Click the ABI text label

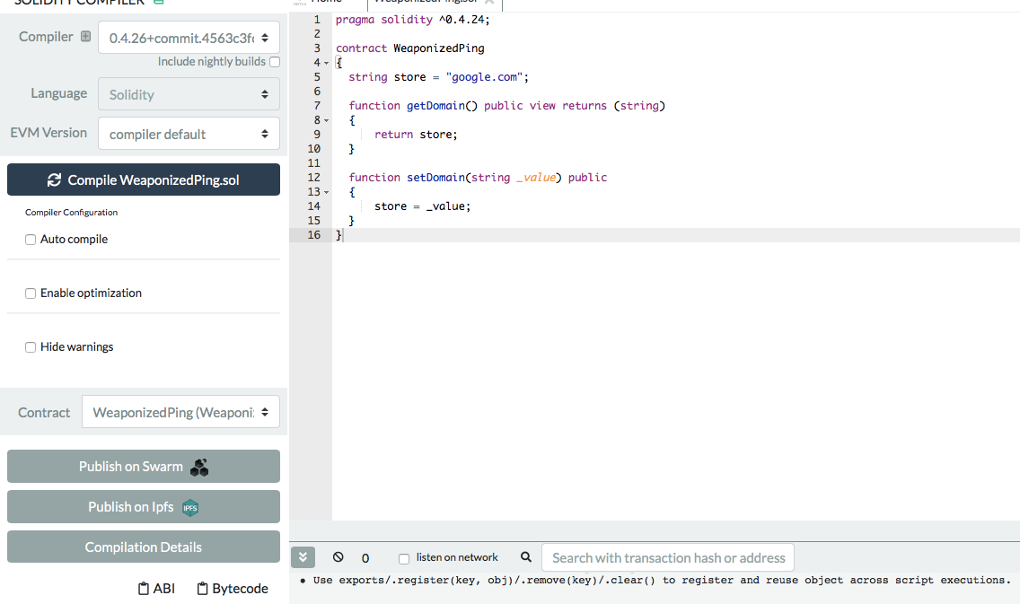[164, 589]
